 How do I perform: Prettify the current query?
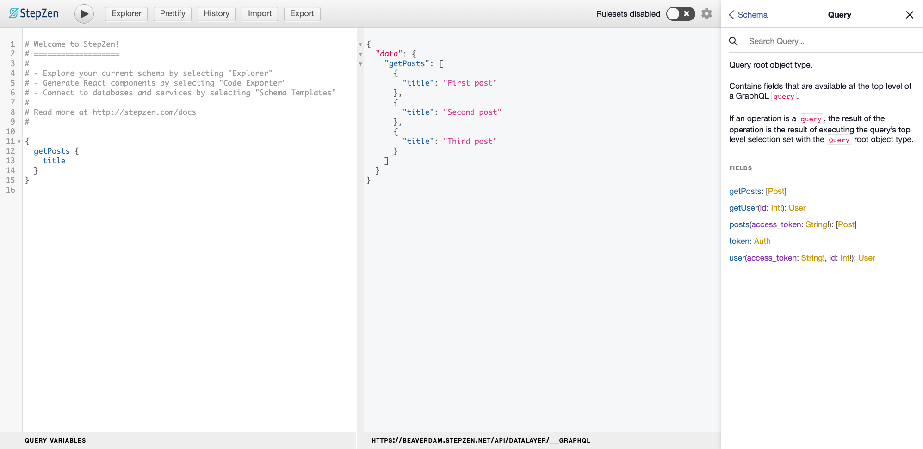(172, 13)
